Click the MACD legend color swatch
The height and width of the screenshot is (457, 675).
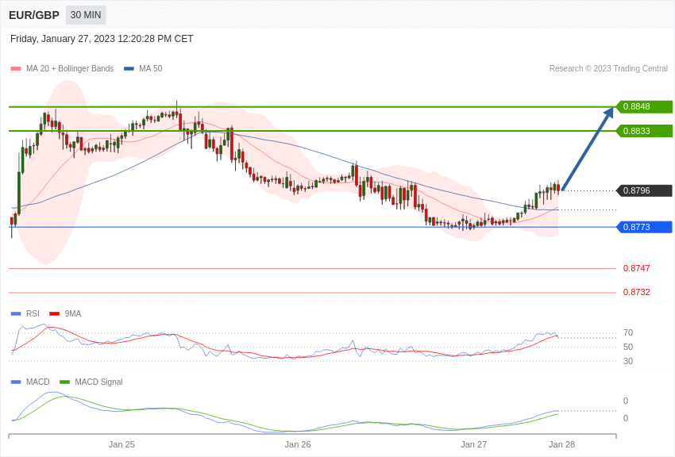click(16, 382)
